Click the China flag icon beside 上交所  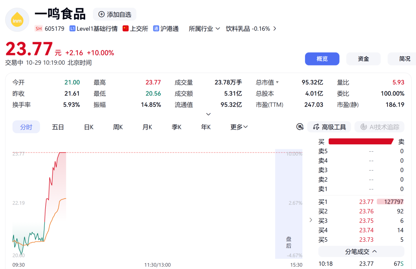click(x=126, y=28)
